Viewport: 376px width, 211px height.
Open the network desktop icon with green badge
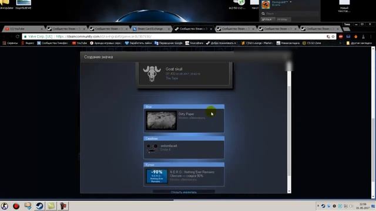click(237, 5)
